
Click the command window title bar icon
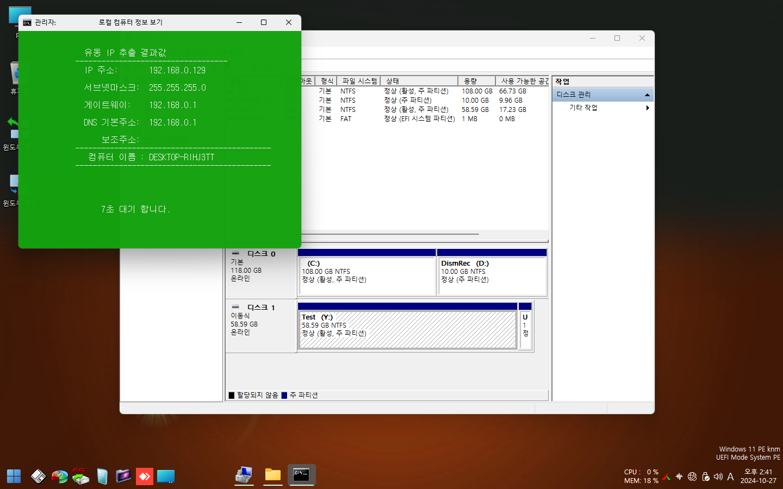pyautogui.click(x=27, y=22)
